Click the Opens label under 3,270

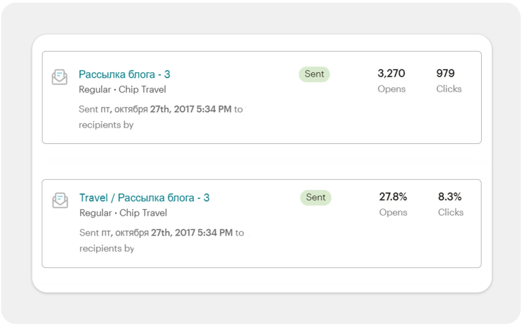392,89
